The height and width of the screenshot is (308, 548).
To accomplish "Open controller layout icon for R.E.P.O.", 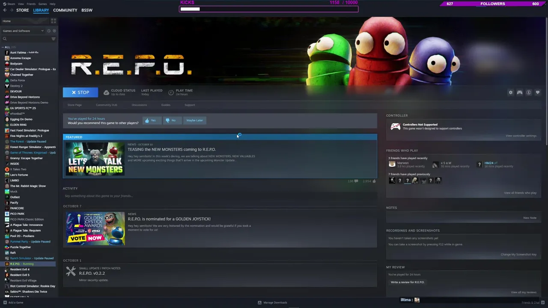I will click(520, 92).
